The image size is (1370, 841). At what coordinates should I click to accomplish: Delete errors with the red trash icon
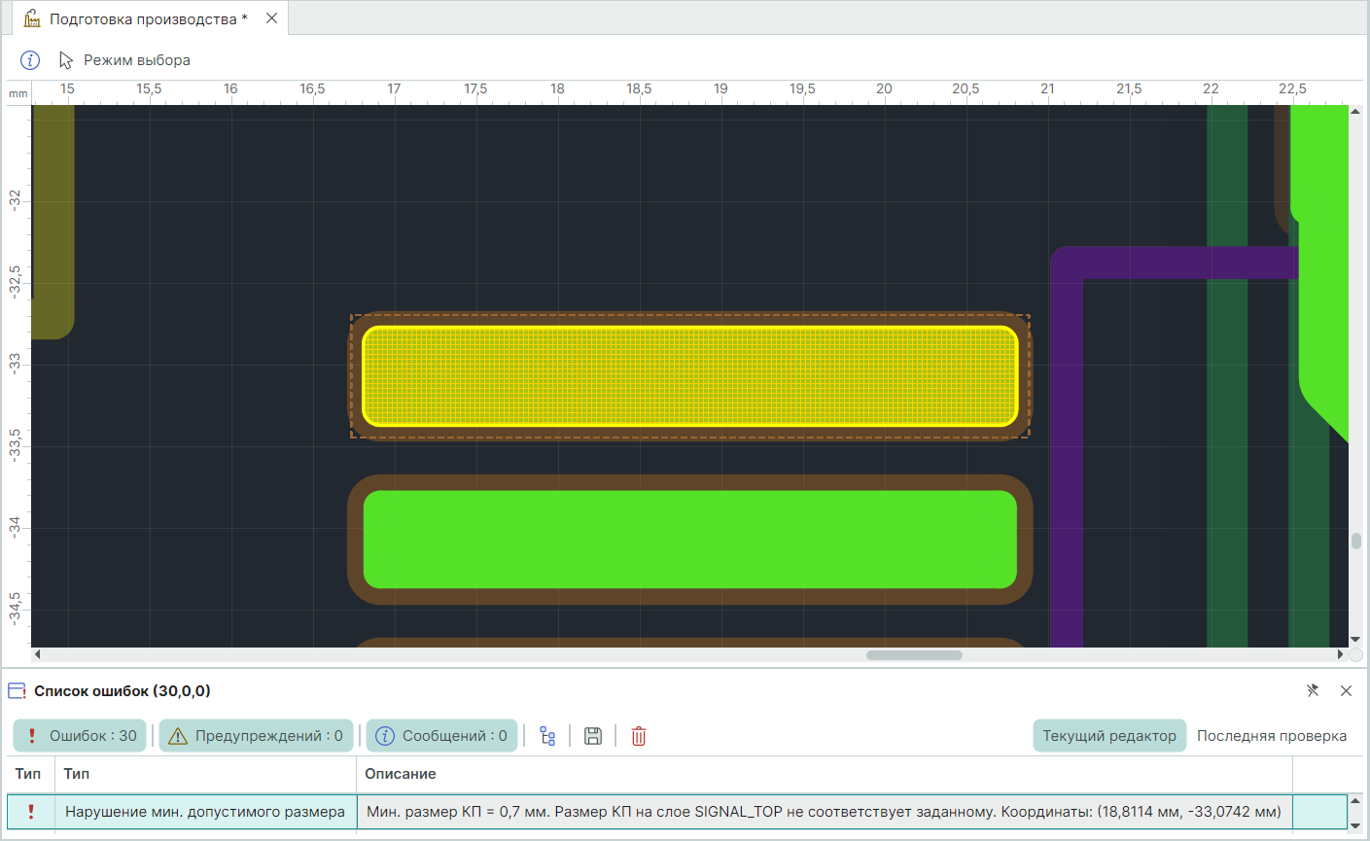pyautogui.click(x=639, y=736)
